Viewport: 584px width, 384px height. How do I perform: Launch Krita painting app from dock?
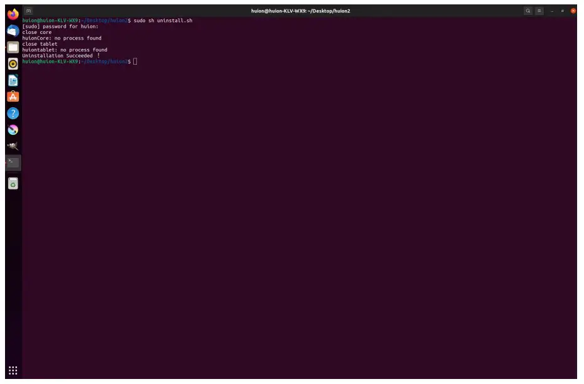[x=13, y=129]
